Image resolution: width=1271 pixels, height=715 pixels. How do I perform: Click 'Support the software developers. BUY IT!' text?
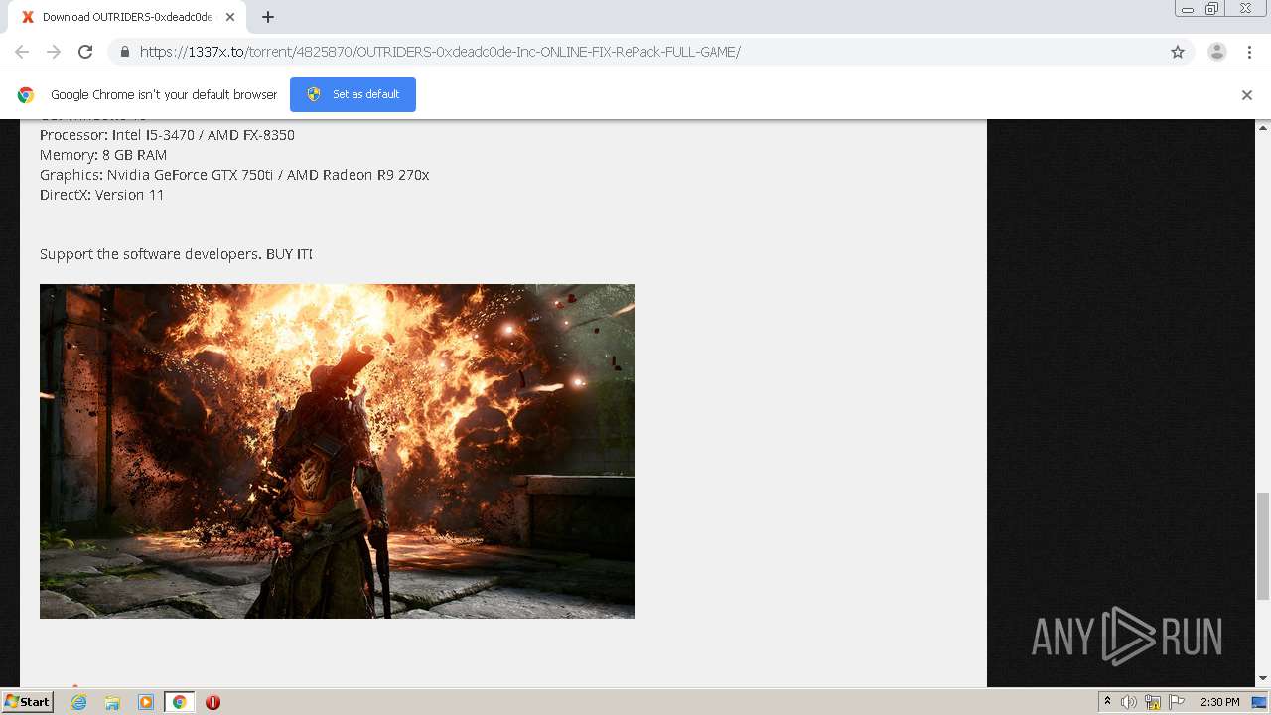[177, 254]
